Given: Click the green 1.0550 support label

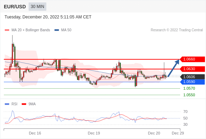Looking at the screenshot, I should click(189, 95).
